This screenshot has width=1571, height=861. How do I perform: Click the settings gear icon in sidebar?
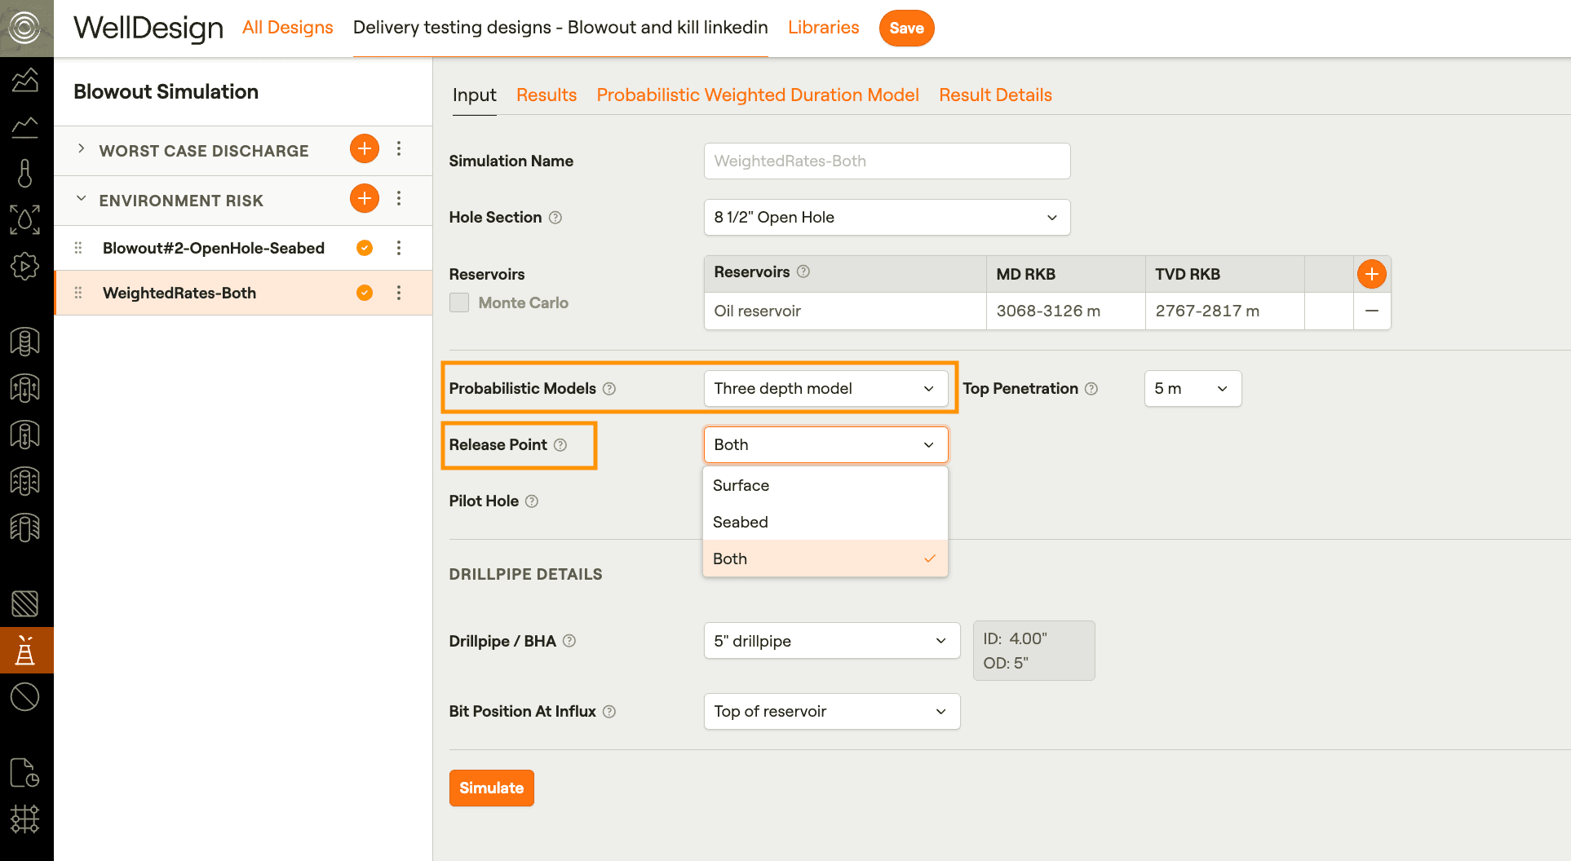(25, 266)
